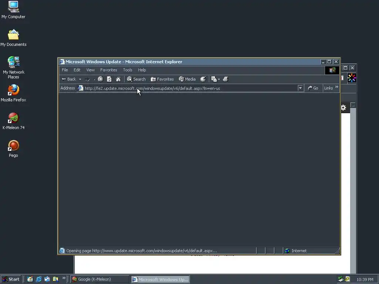Go to the Home page icon
The width and height of the screenshot is (379, 284).
click(118, 79)
